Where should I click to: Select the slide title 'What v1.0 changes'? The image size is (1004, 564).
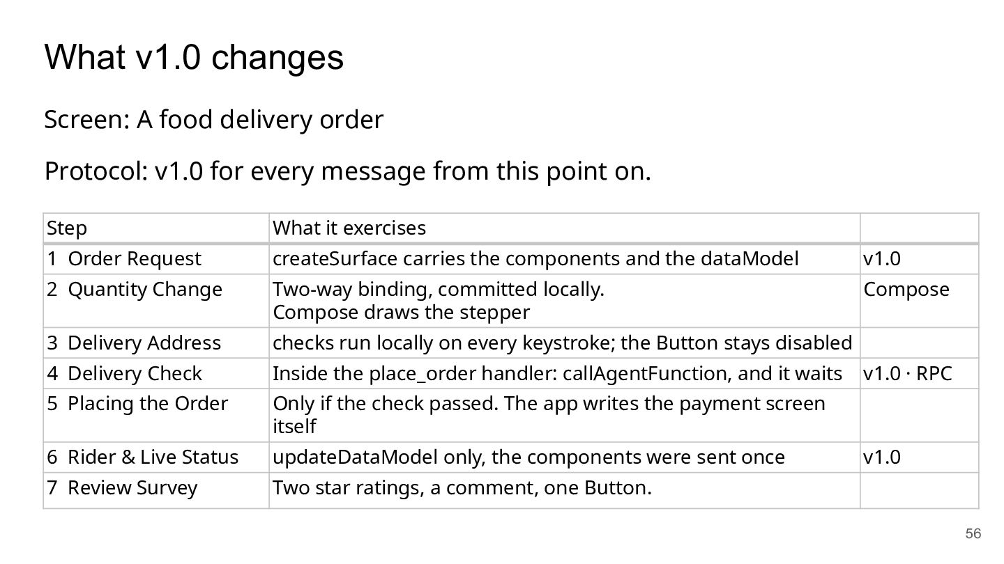pyautogui.click(x=194, y=57)
